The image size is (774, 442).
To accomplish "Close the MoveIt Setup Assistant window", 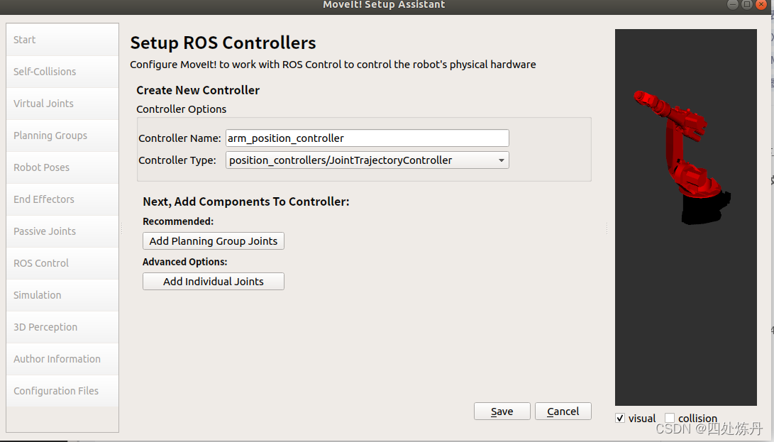I will pyautogui.click(x=762, y=4).
